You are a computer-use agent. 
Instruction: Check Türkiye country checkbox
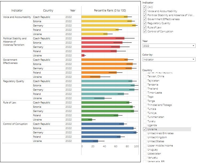pyautogui.click(x=145, y=113)
